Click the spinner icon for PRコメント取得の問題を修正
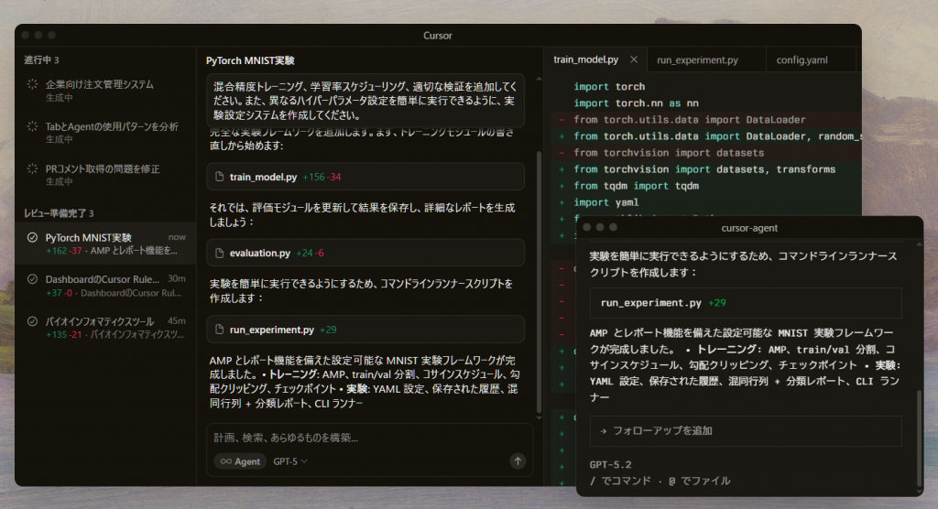This screenshot has height=509, width=938. click(32, 169)
